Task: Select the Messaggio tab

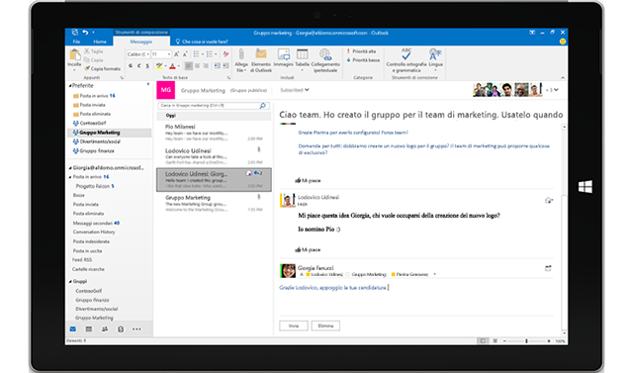Action: tap(140, 42)
